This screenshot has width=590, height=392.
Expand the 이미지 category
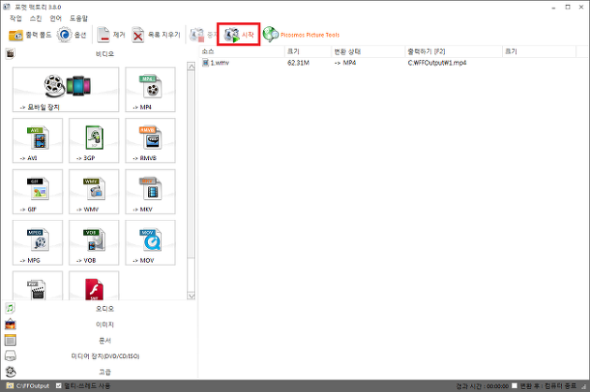tap(98, 325)
